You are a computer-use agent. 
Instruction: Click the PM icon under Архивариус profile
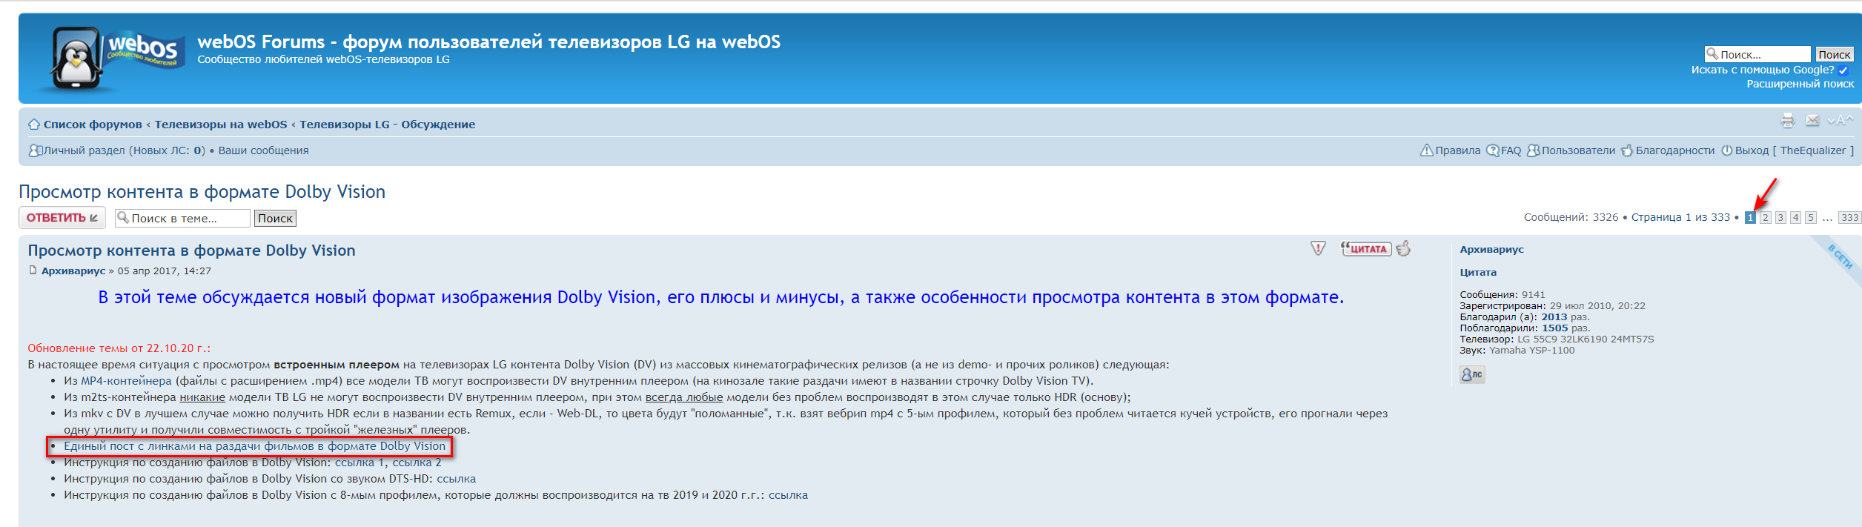click(1471, 375)
